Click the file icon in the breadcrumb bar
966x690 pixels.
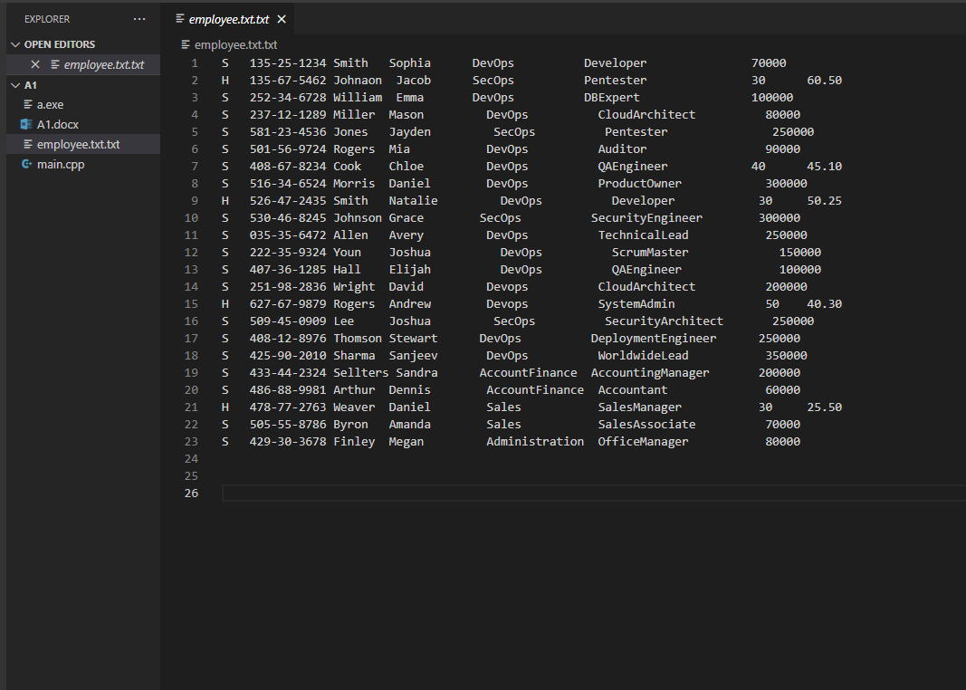coord(185,44)
